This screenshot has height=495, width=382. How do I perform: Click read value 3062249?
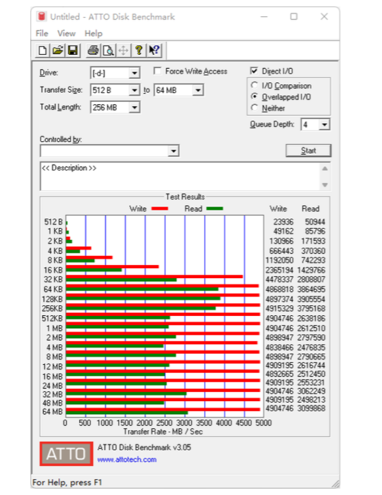pos(311,391)
